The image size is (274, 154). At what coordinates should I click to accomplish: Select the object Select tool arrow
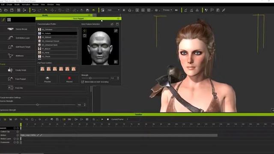coord(46,10)
